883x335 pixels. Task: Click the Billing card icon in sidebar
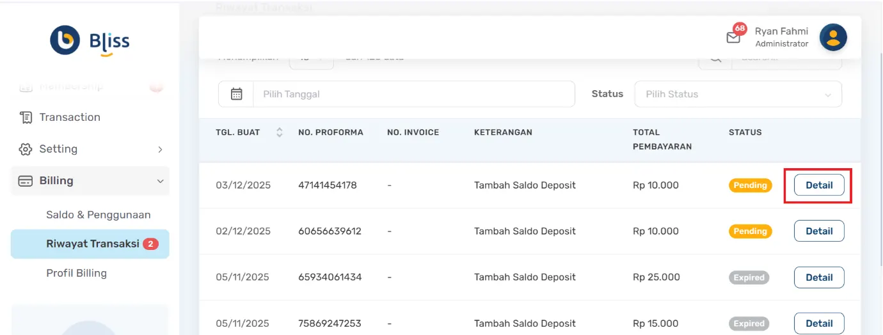click(x=26, y=181)
